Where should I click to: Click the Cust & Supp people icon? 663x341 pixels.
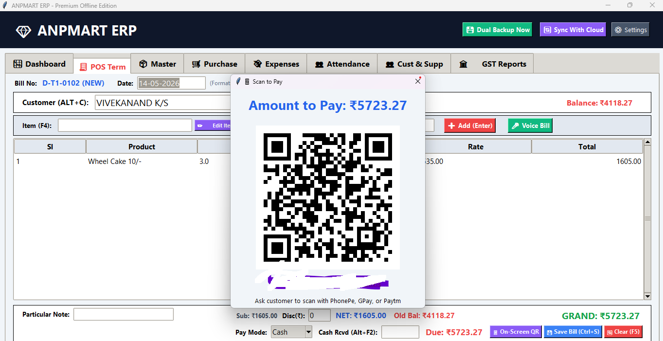(390, 64)
